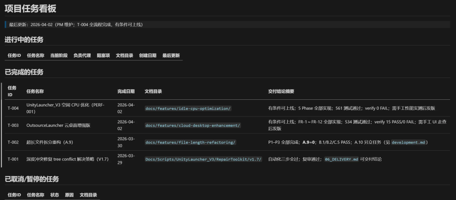The image size is (456, 200).
Task: Click the 项目任务看板 page title
Action: coord(30,8)
